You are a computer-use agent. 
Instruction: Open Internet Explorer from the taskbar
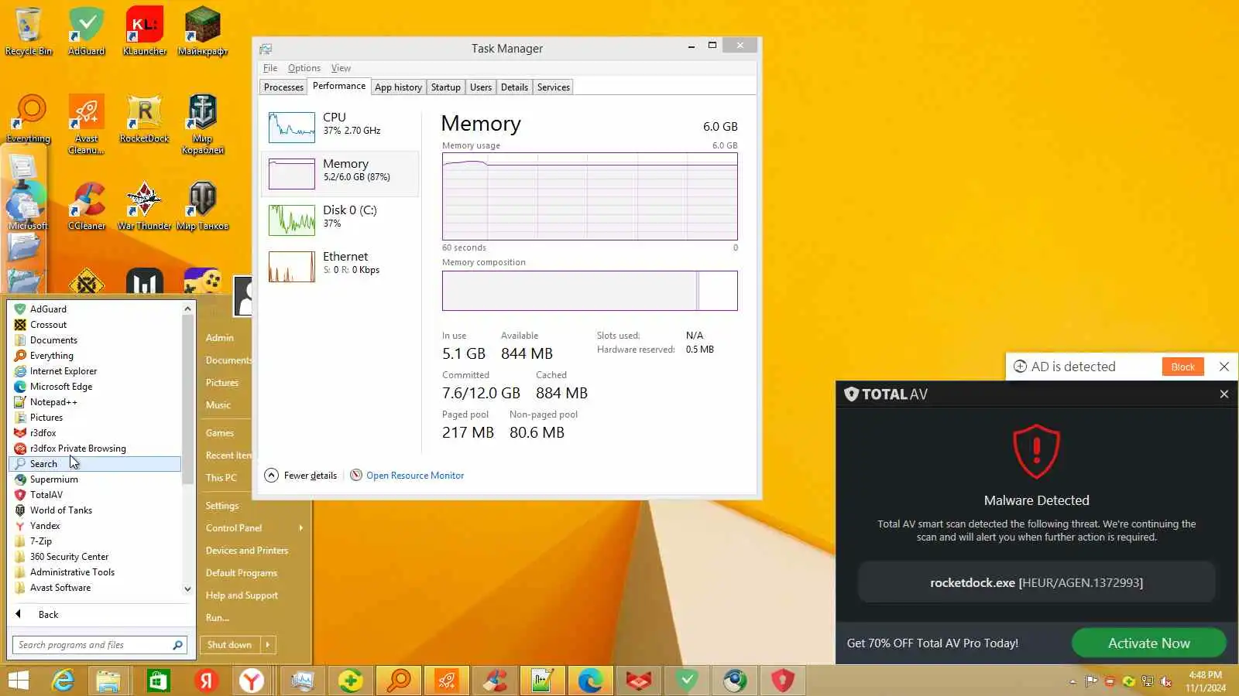63,681
